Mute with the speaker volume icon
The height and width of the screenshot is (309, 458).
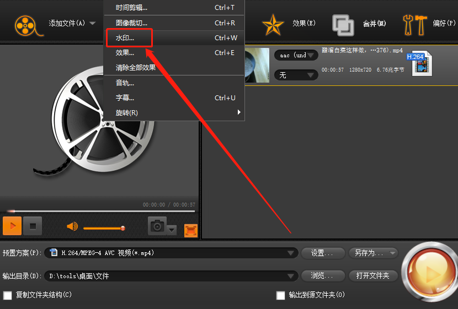[72, 226]
